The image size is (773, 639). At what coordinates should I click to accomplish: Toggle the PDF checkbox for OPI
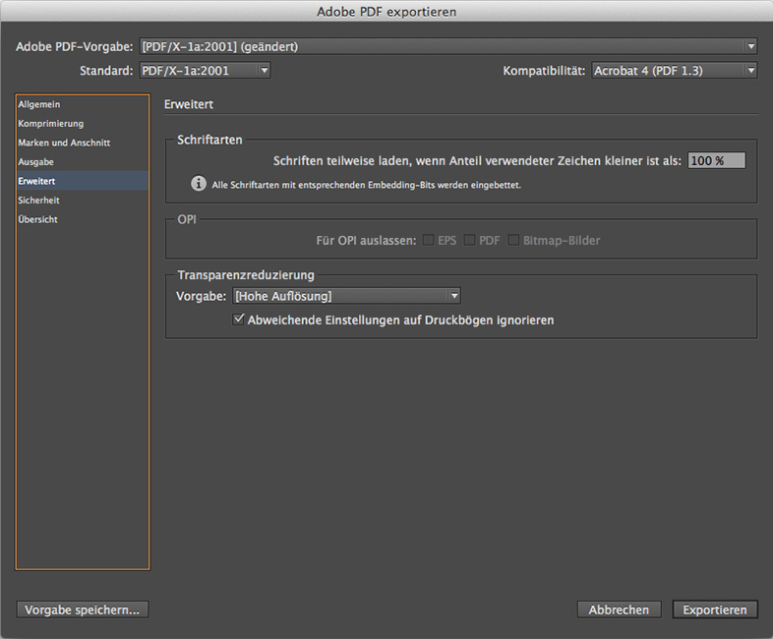[469, 240]
